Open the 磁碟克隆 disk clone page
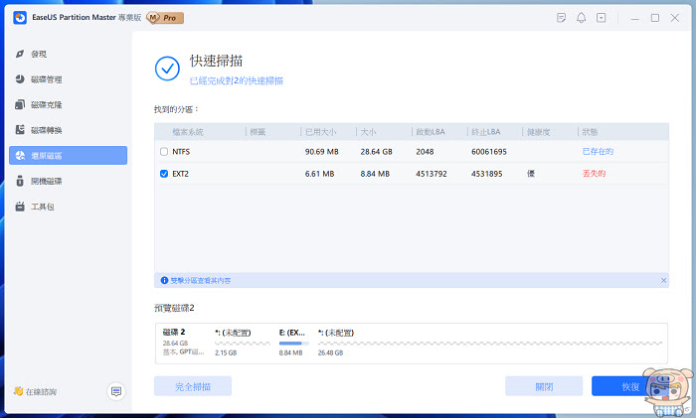The image size is (696, 418). click(x=68, y=104)
